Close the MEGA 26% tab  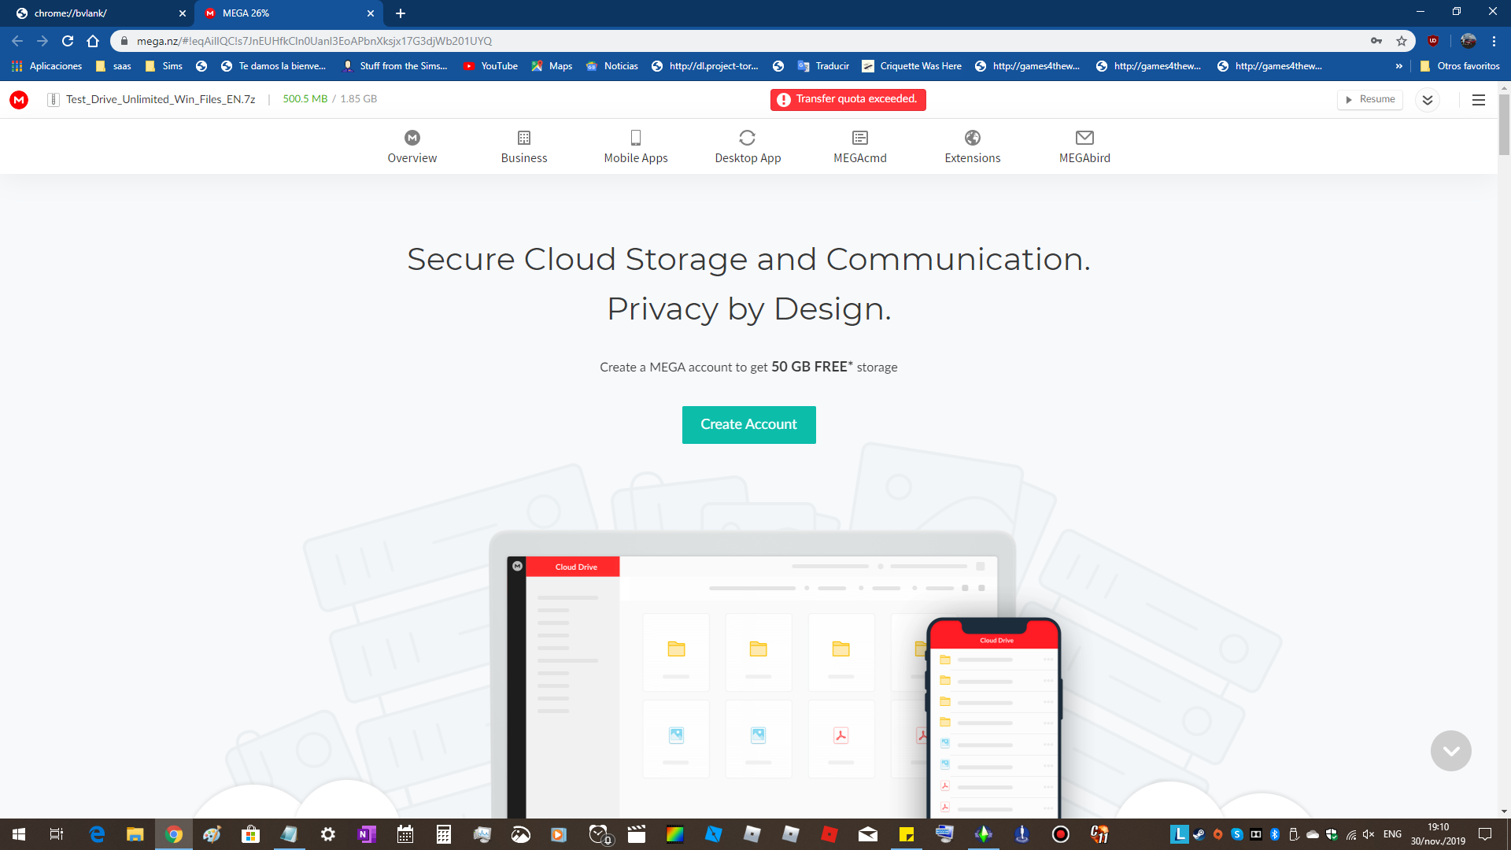tap(371, 13)
